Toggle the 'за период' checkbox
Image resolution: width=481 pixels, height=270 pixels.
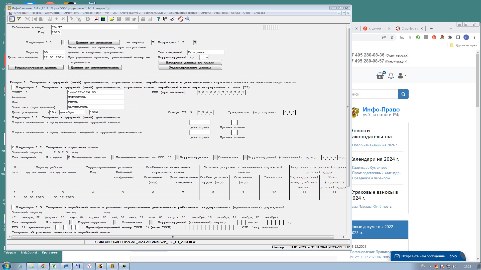153,42
